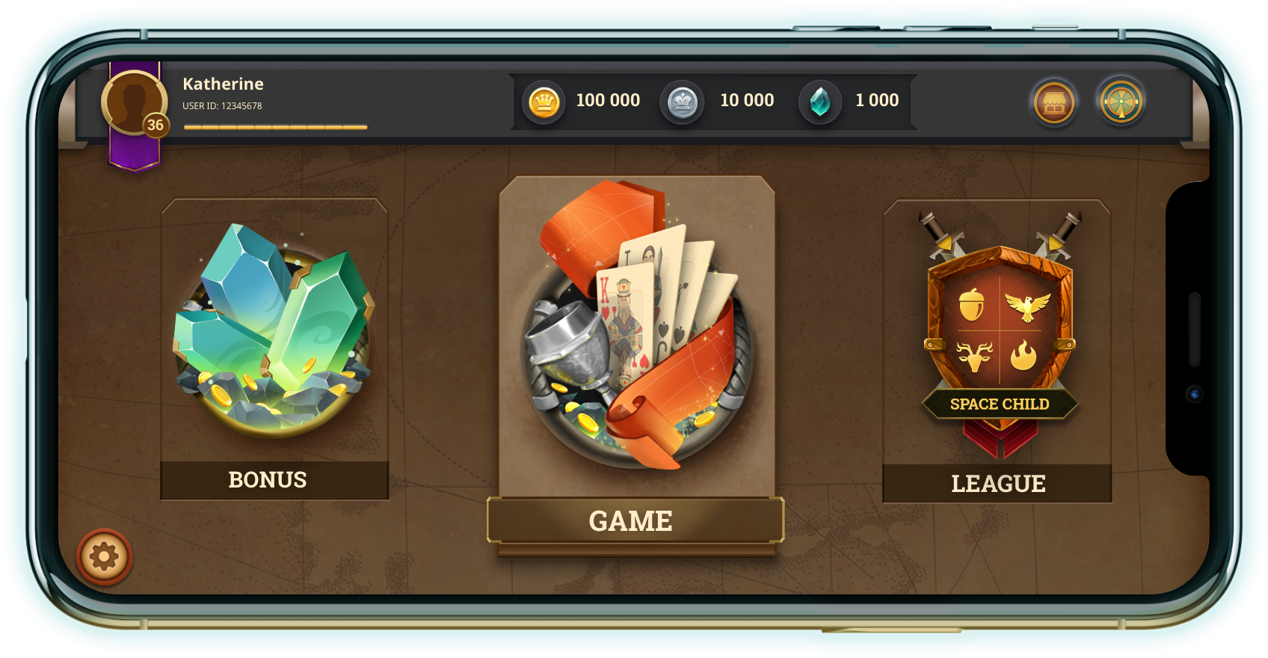Tap the SPACE CHILD league banner

(1000, 404)
